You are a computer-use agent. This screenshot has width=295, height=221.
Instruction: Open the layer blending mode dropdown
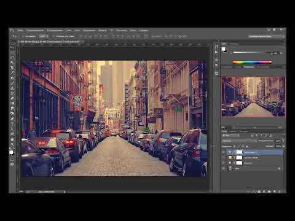(239, 141)
